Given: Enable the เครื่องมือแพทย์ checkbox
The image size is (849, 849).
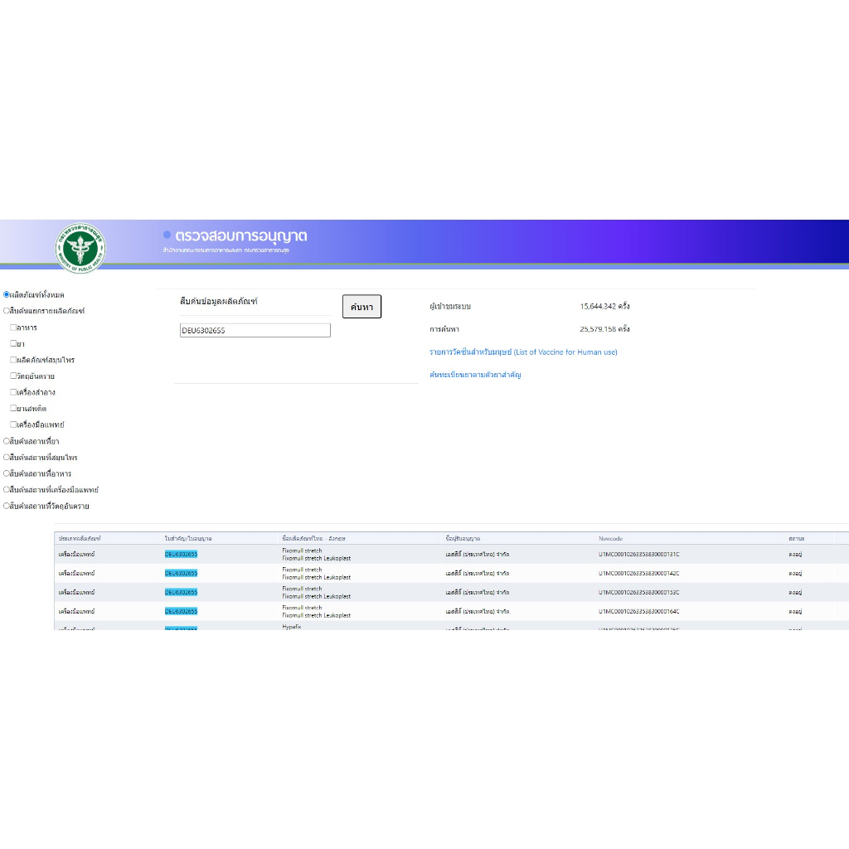Looking at the screenshot, I should click(13, 424).
